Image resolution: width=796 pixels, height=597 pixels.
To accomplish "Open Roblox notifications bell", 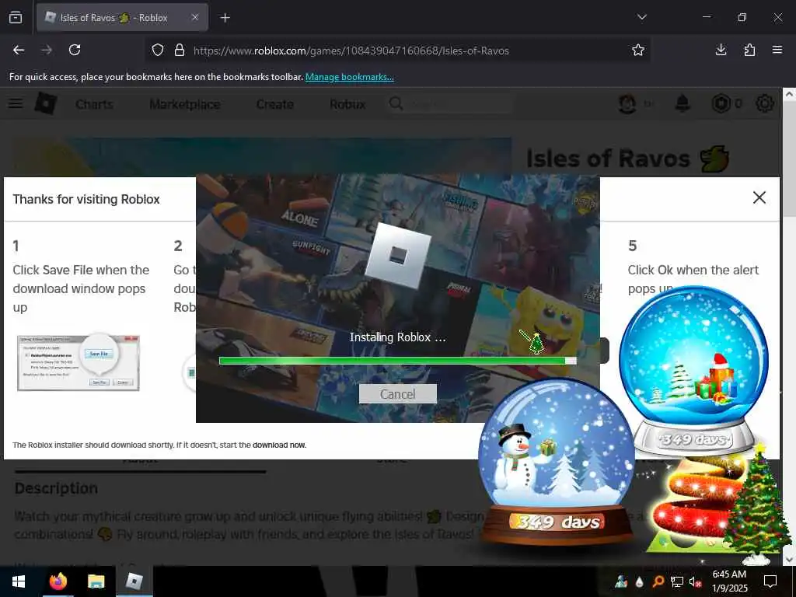I will click(683, 103).
